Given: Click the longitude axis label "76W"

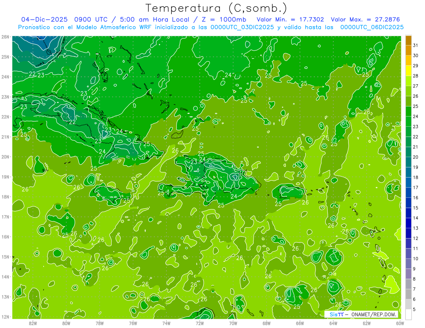Looking at the screenshot, I should (133, 323).
